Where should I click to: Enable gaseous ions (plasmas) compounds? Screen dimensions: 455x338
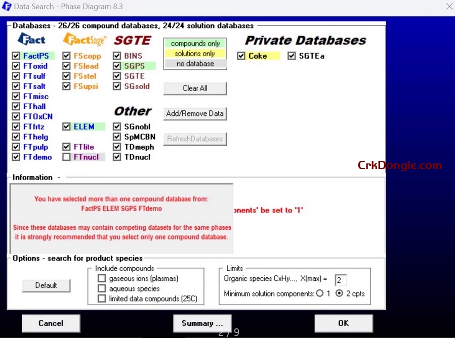tap(102, 278)
